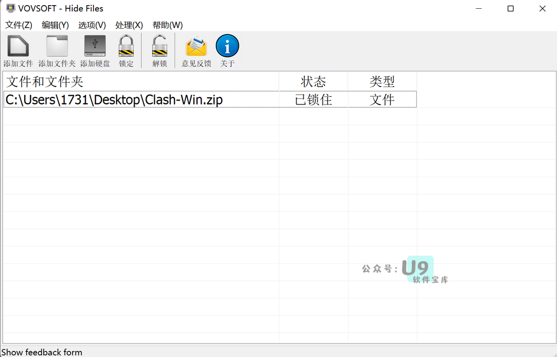This screenshot has width=557, height=357.
Task: Click the 已锁住 status cell
Action: tap(314, 100)
